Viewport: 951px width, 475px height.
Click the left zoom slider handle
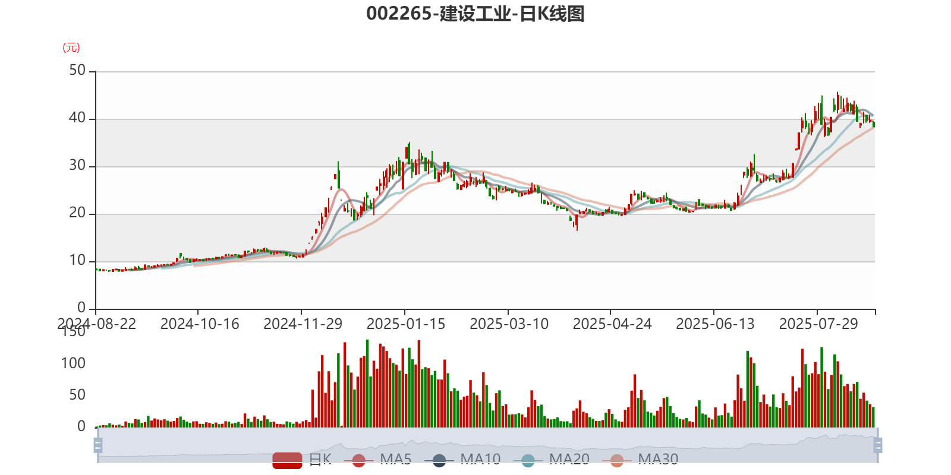pyautogui.click(x=98, y=445)
